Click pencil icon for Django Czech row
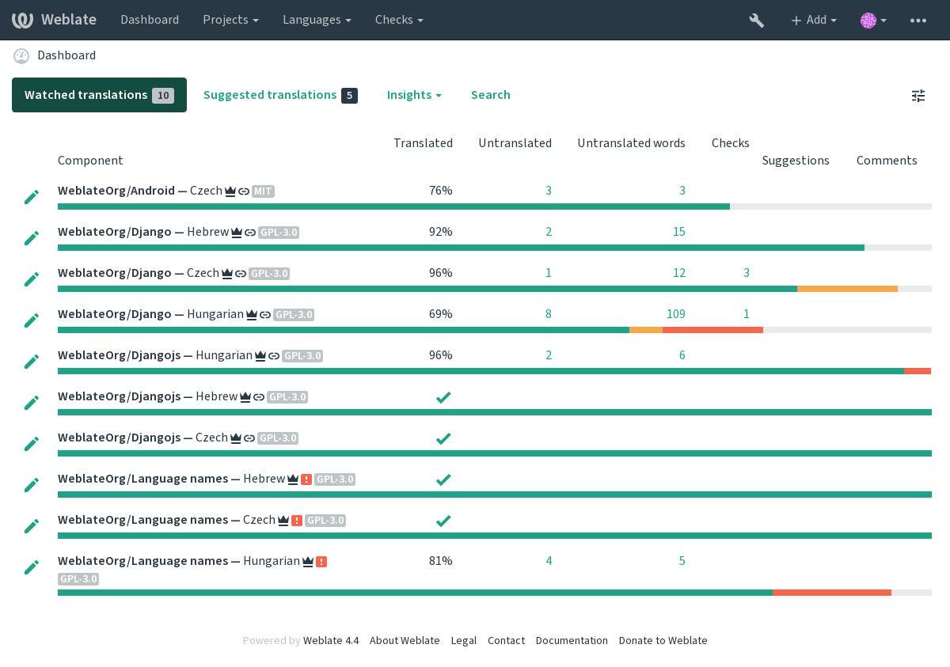The width and height of the screenshot is (950, 667). 32,279
